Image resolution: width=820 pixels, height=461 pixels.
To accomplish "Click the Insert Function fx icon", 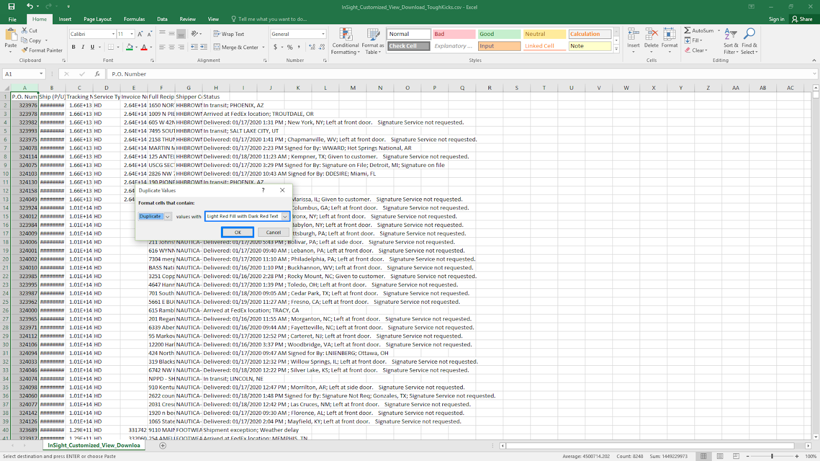I will click(x=97, y=74).
